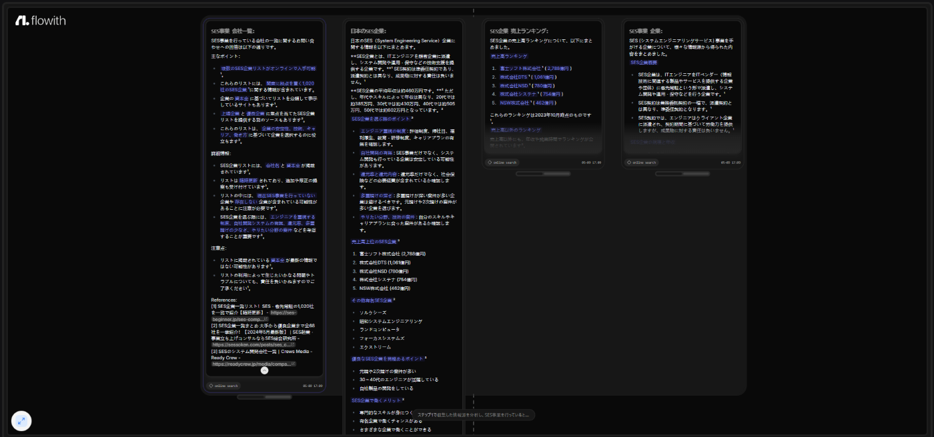The image size is (934, 437).
Task: Click online search badge on SES事業 会社一覧 card
Action: pos(223,386)
